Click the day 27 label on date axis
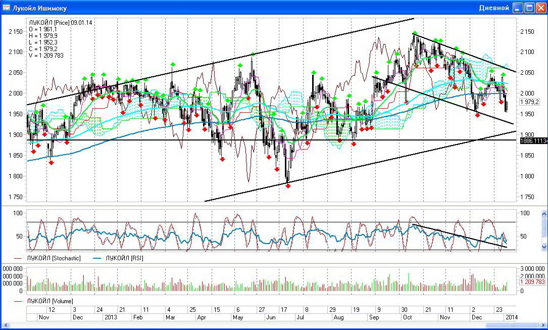 click(x=262, y=309)
